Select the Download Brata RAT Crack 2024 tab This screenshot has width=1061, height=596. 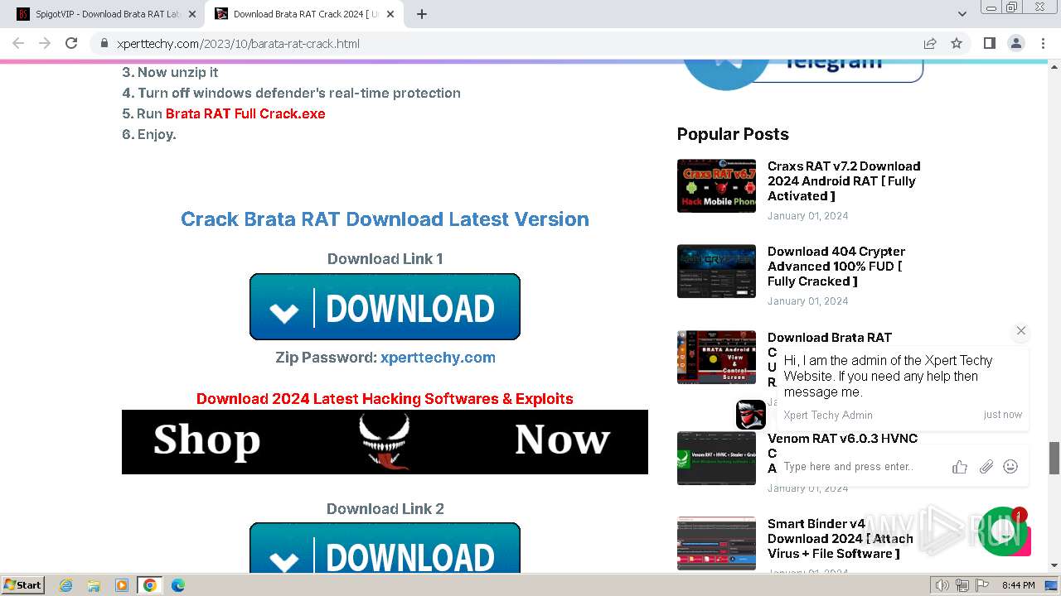(x=305, y=14)
